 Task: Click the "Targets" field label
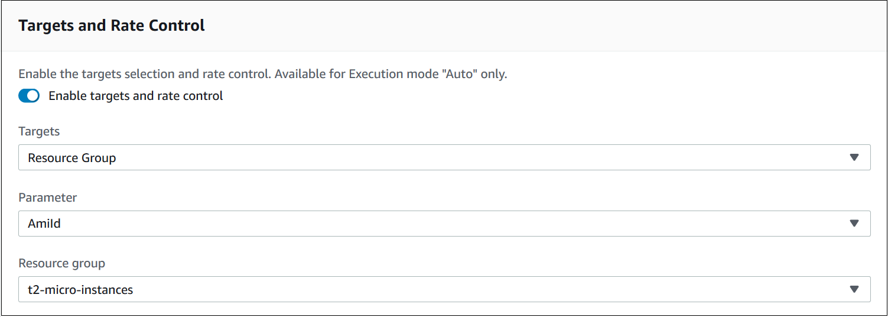point(39,131)
